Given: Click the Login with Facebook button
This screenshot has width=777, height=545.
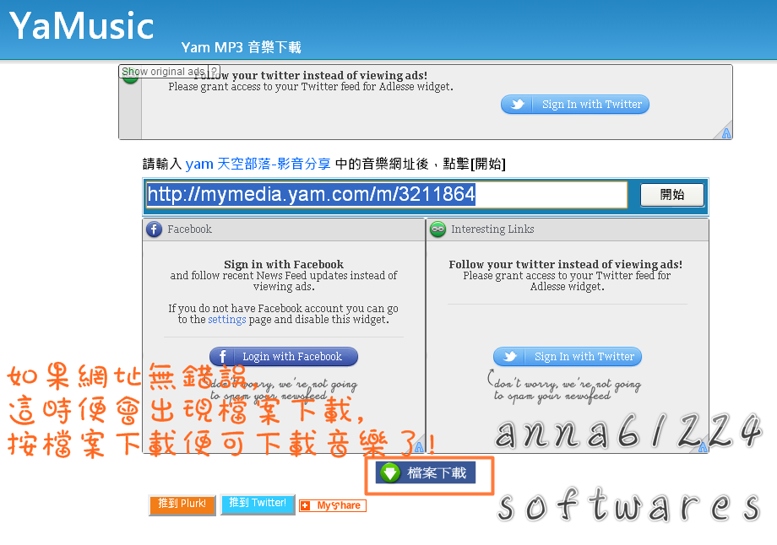Looking at the screenshot, I should 284,356.
